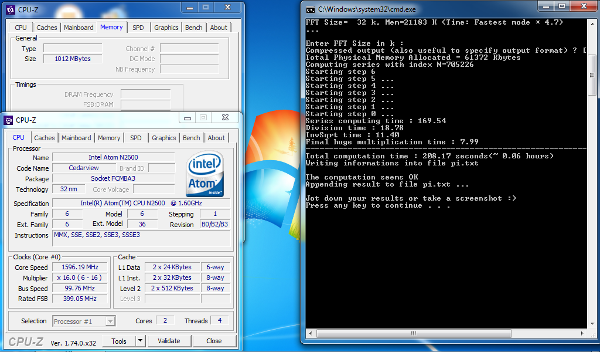Click the cmd horizontal scrollbar right arrow
Image resolution: width=600 pixels, height=352 pixels.
click(582, 334)
